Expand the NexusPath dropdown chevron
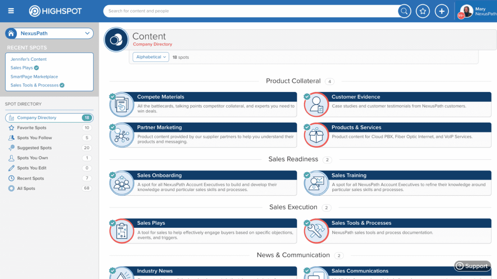Image resolution: width=497 pixels, height=279 pixels. 87,33
